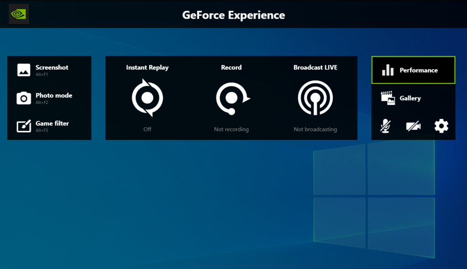Start a broadcast from the Broadcast LIVE tile
This screenshot has height=269, width=467.
[315, 97]
